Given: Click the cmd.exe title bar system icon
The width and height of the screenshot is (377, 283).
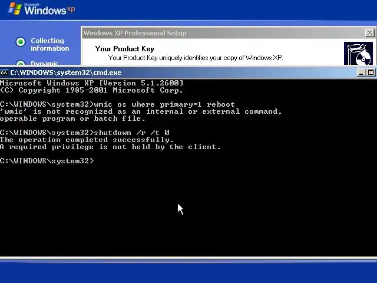Looking at the screenshot, I should click(4, 73).
